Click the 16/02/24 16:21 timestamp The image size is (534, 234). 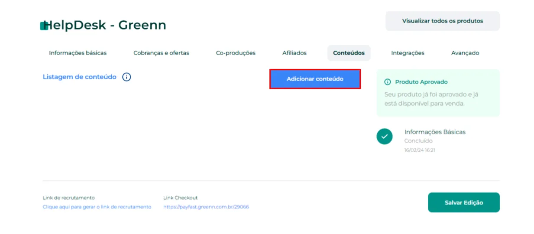tap(420, 150)
